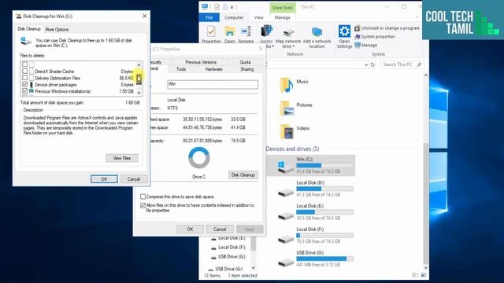Open the Quota tab in Properties
504x283 pixels.
pyautogui.click(x=245, y=62)
